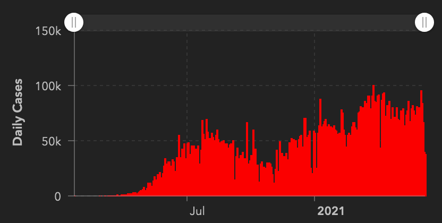Click the 50k y-axis label
This screenshot has width=442, height=223.
pos(52,141)
